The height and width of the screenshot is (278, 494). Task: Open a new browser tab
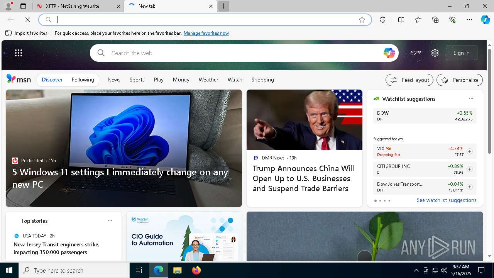pyautogui.click(x=223, y=6)
